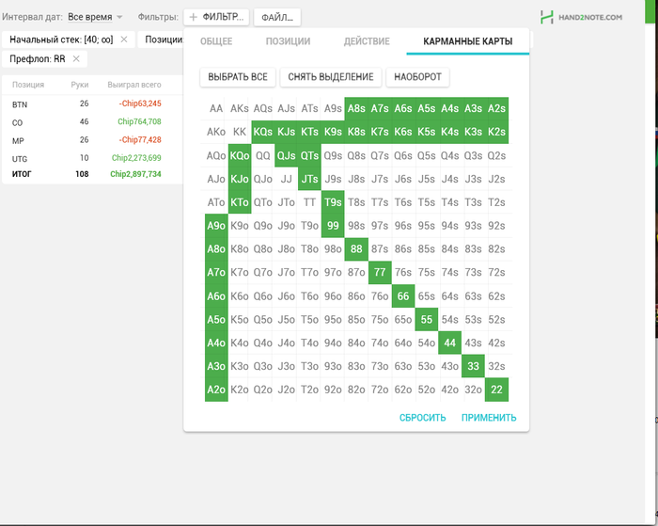Viewport: 658px width, 526px height.
Task: Deselect the 55 pair cell
Action: click(427, 319)
